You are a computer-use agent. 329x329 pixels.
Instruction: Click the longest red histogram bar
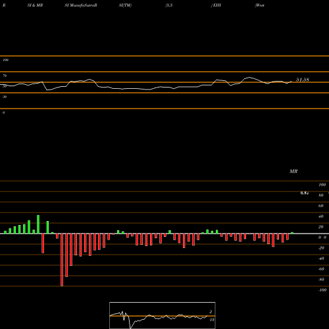(62, 260)
